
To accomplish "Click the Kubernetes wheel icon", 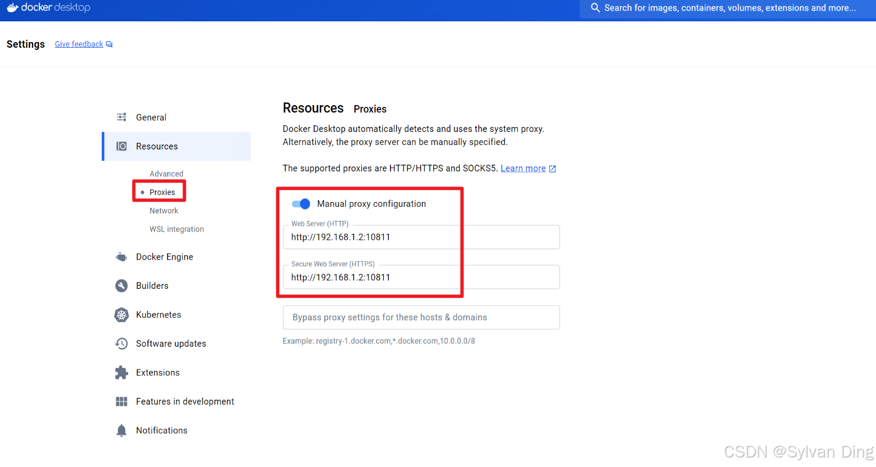I will point(121,315).
